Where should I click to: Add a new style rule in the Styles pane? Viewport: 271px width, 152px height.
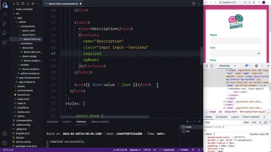point(260,122)
